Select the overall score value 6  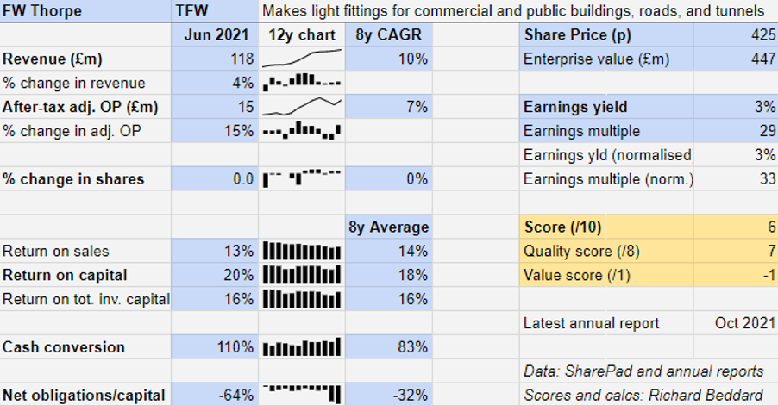[736, 227]
